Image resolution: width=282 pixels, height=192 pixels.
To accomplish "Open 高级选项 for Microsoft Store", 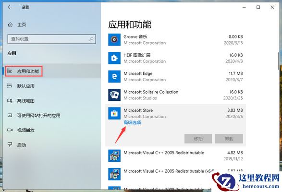I will [132, 122].
